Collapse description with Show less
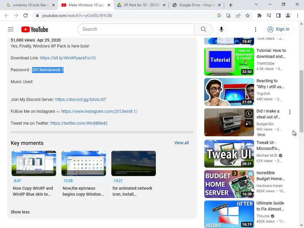The image size is (304, 228). pyautogui.click(x=20, y=212)
